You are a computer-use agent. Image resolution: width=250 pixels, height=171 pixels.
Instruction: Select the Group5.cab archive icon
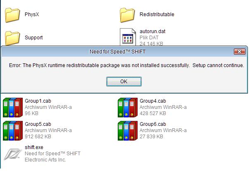[13, 130]
